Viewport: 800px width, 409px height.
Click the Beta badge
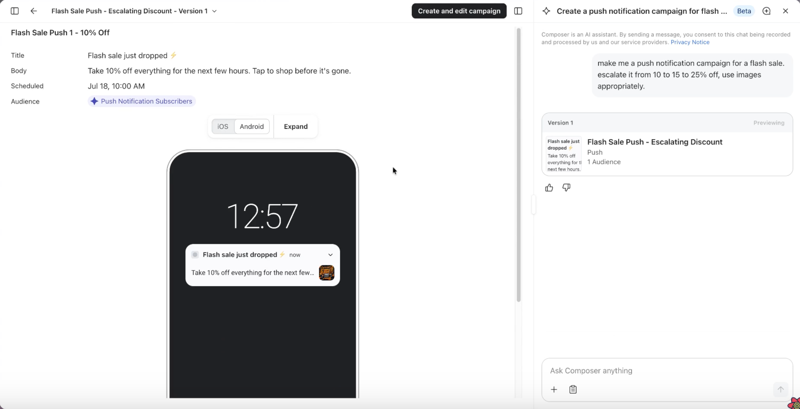[x=744, y=11]
